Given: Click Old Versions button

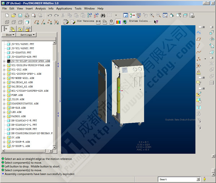Looking at the screenshot, I should 86,21.
